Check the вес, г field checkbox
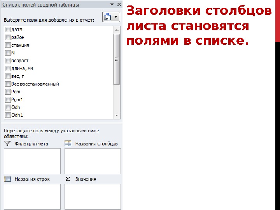 pyautogui.click(x=8, y=76)
